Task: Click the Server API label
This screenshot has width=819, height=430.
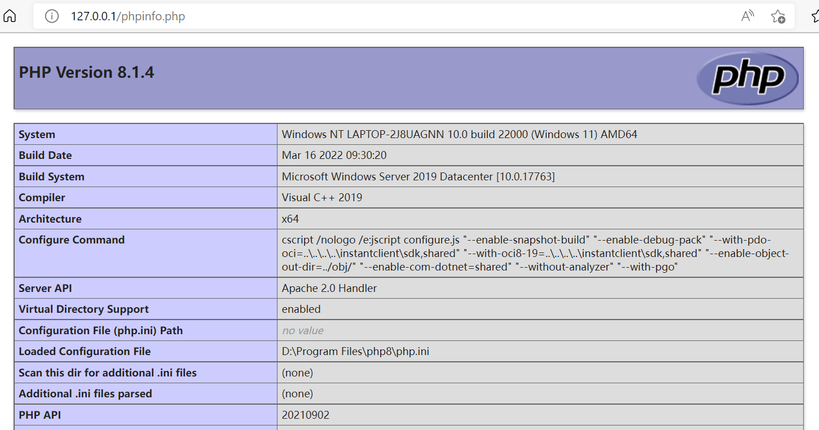Action: pyautogui.click(x=44, y=288)
